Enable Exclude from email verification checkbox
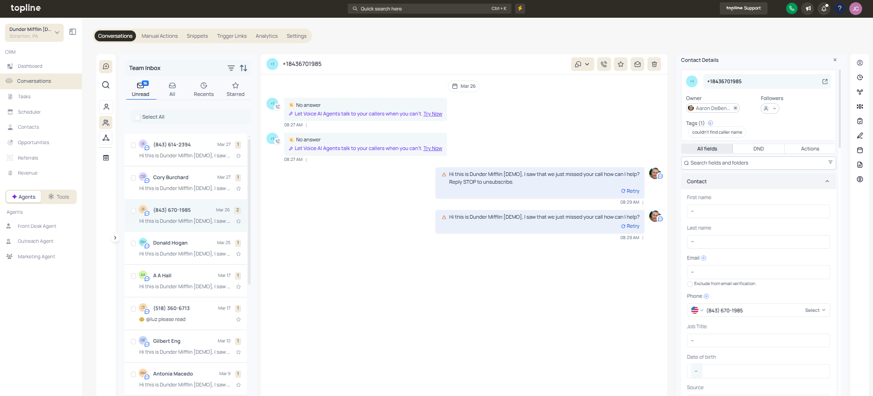The image size is (873, 396). point(690,284)
